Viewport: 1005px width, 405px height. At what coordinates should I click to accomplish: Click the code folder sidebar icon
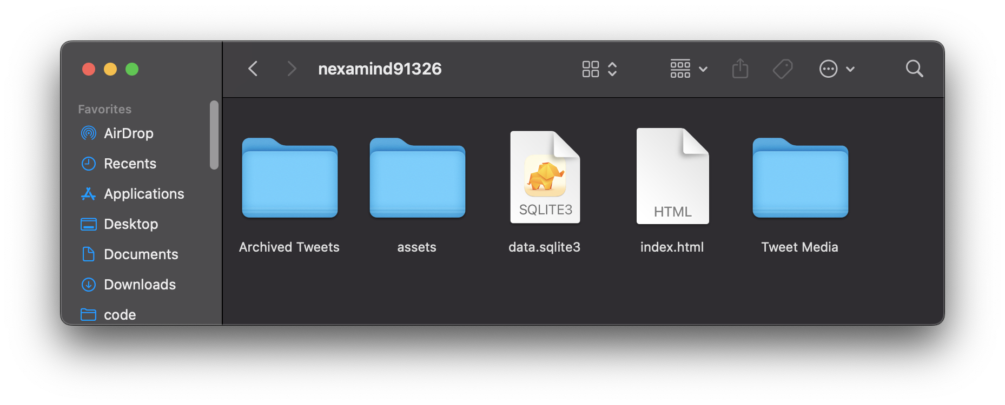click(88, 314)
